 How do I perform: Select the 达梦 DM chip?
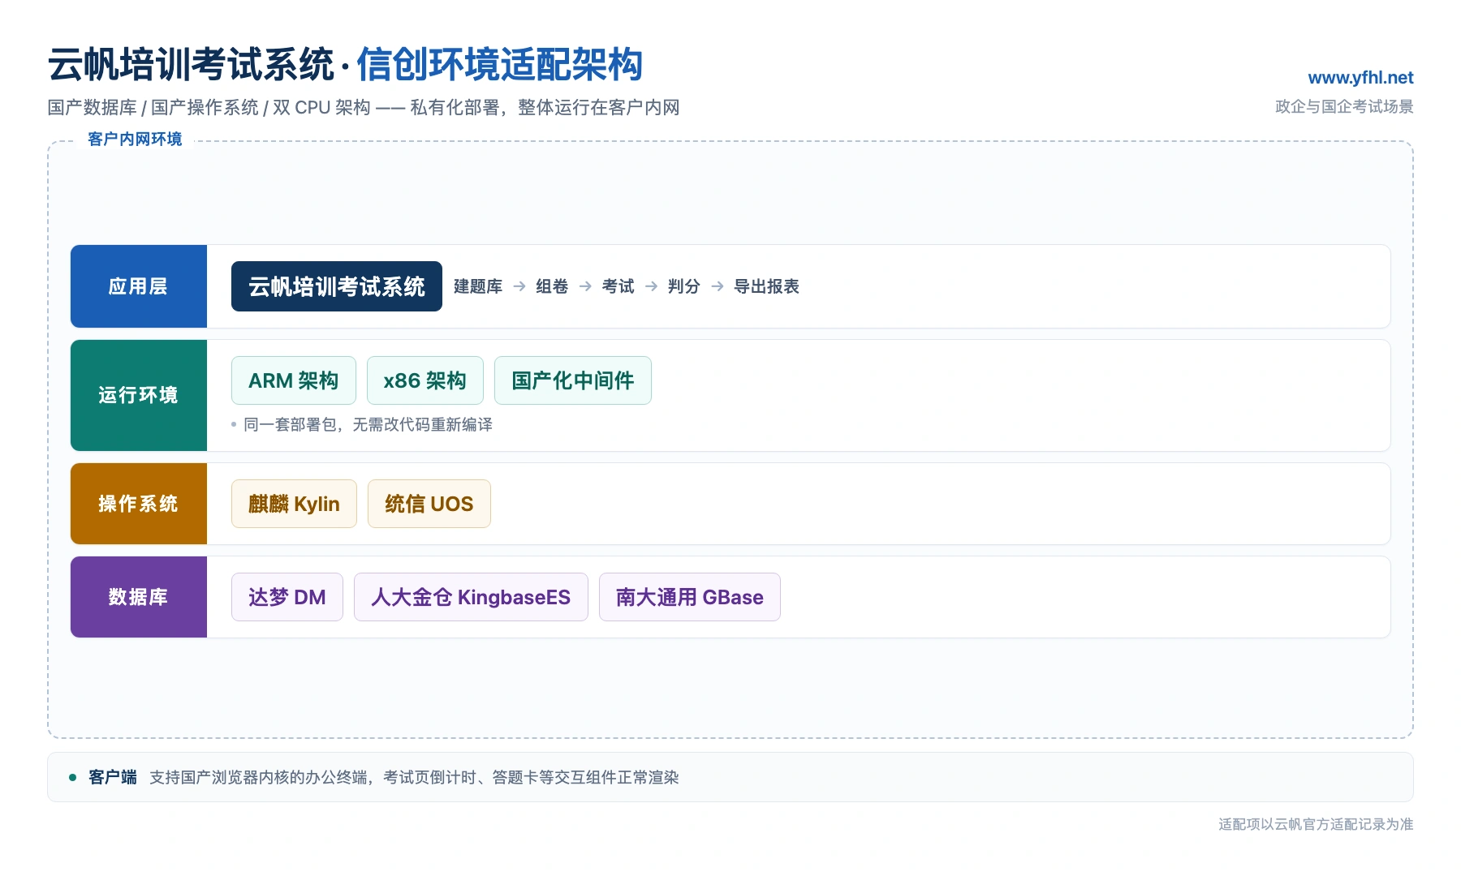[287, 597]
